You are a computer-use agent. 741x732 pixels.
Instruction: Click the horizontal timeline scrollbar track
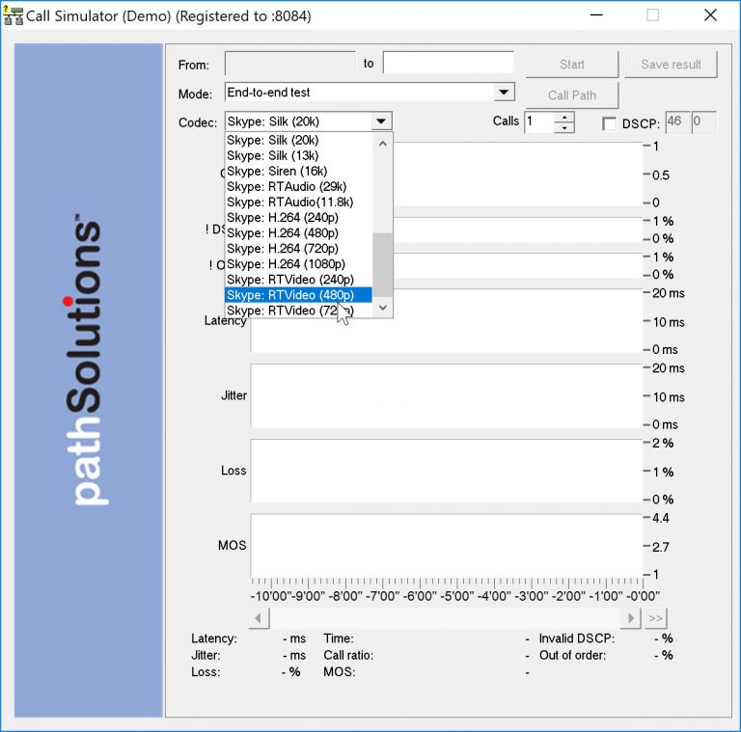click(x=444, y=618)
